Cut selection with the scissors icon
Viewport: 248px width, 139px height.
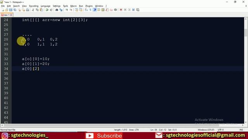point(33,10)
